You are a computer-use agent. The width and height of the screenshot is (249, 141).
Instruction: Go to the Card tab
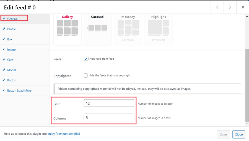point(10,60)
